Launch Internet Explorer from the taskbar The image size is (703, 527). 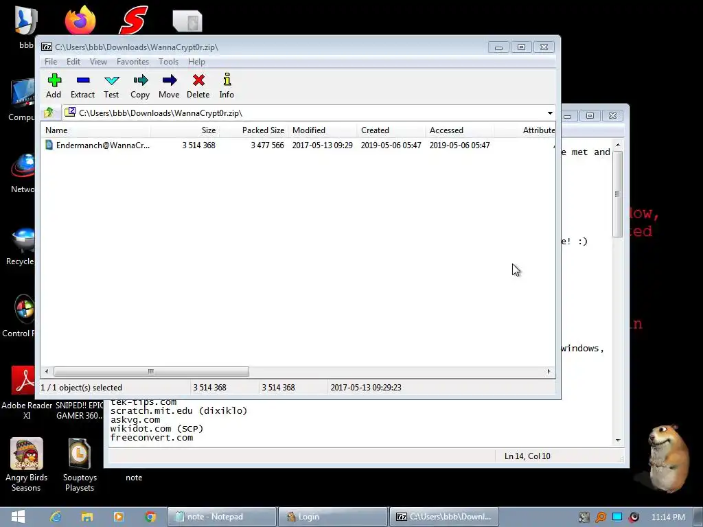point(56,517)
